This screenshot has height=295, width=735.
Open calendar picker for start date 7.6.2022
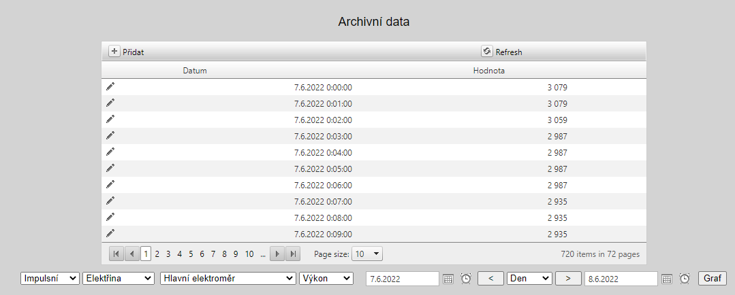[x=448, y=279]
